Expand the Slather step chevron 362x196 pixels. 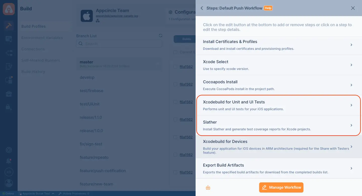351,125
